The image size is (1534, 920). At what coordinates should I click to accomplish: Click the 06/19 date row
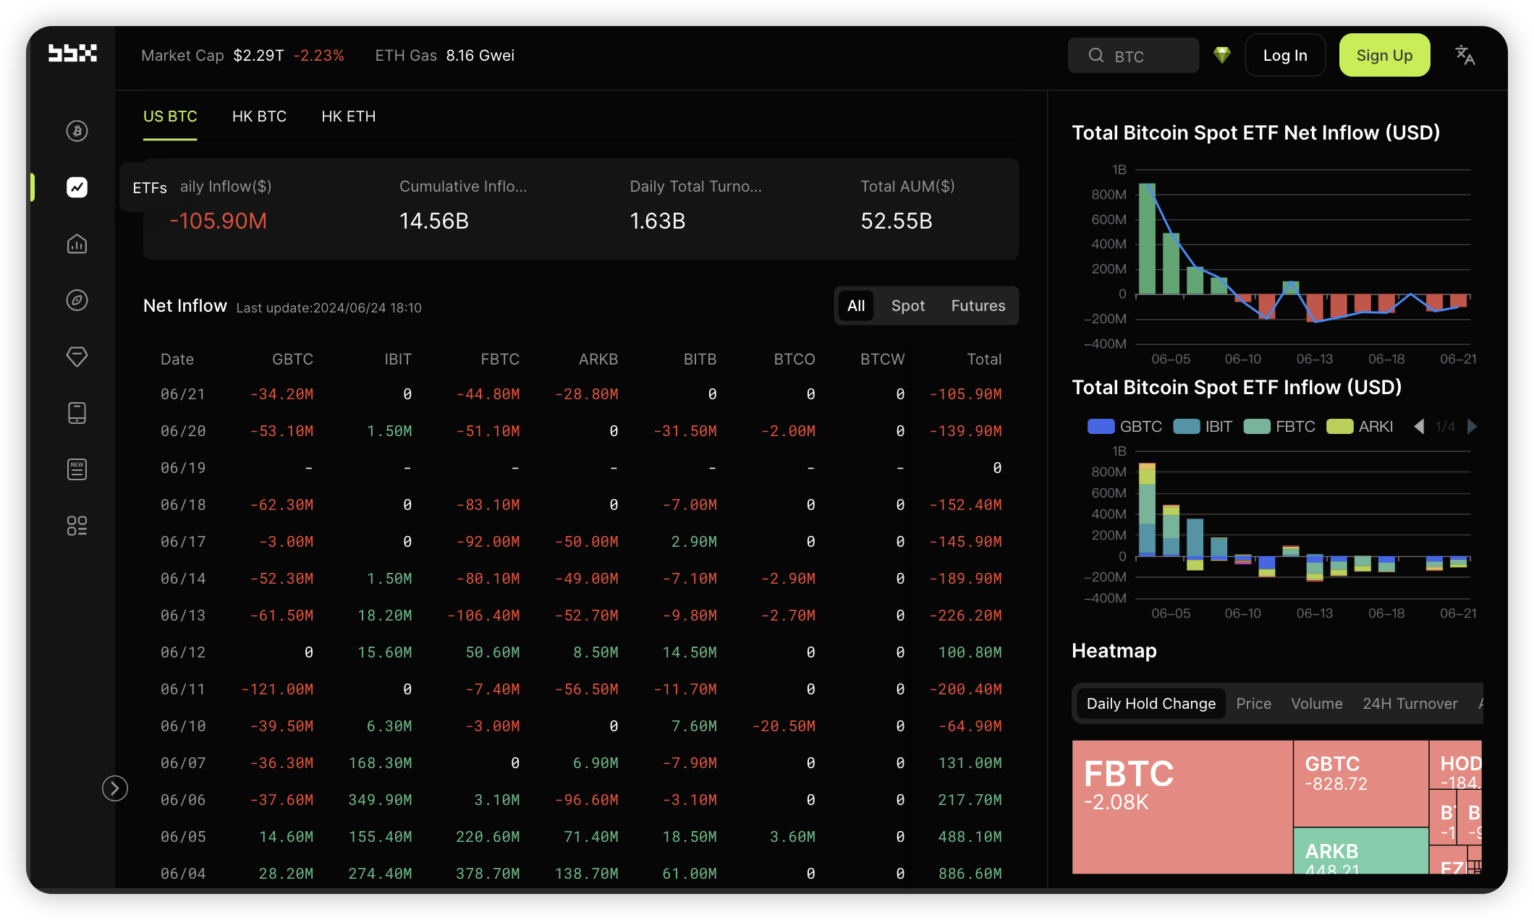(581, 468)
